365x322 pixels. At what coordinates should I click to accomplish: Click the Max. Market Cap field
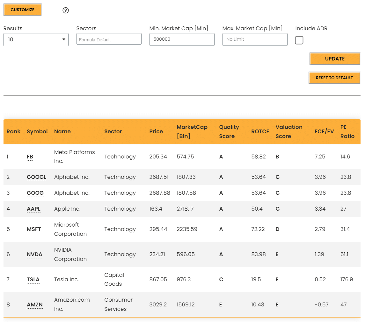[255, 39]
